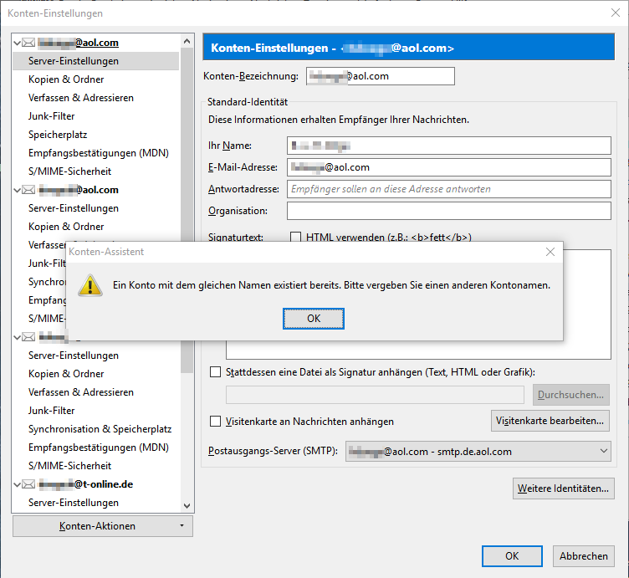Click the signature file path field
The height and width of the screenshot is (578, 629).
(375, 395)
